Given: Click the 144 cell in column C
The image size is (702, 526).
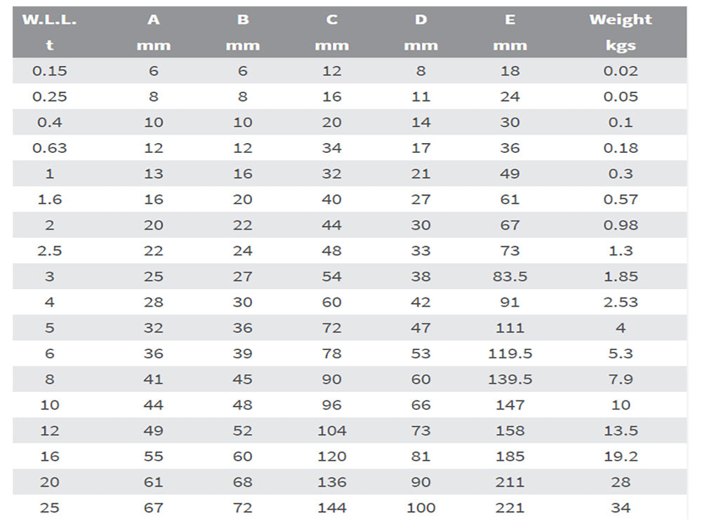Looking at the screenshot, I should pos(332,508).
